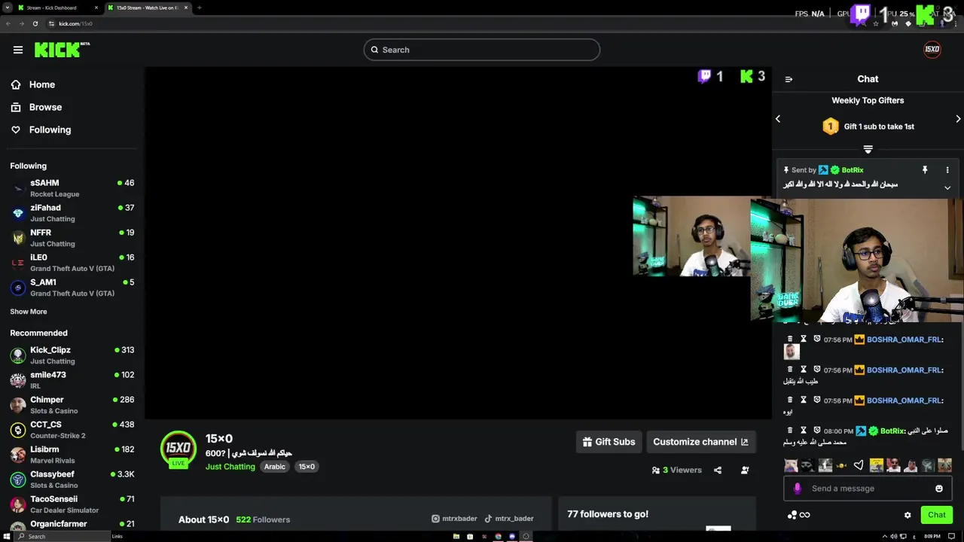This screenshot has height=542, width=964.
Task: Open mtrx_bader TikTok link
Action: tap(509, 519)
